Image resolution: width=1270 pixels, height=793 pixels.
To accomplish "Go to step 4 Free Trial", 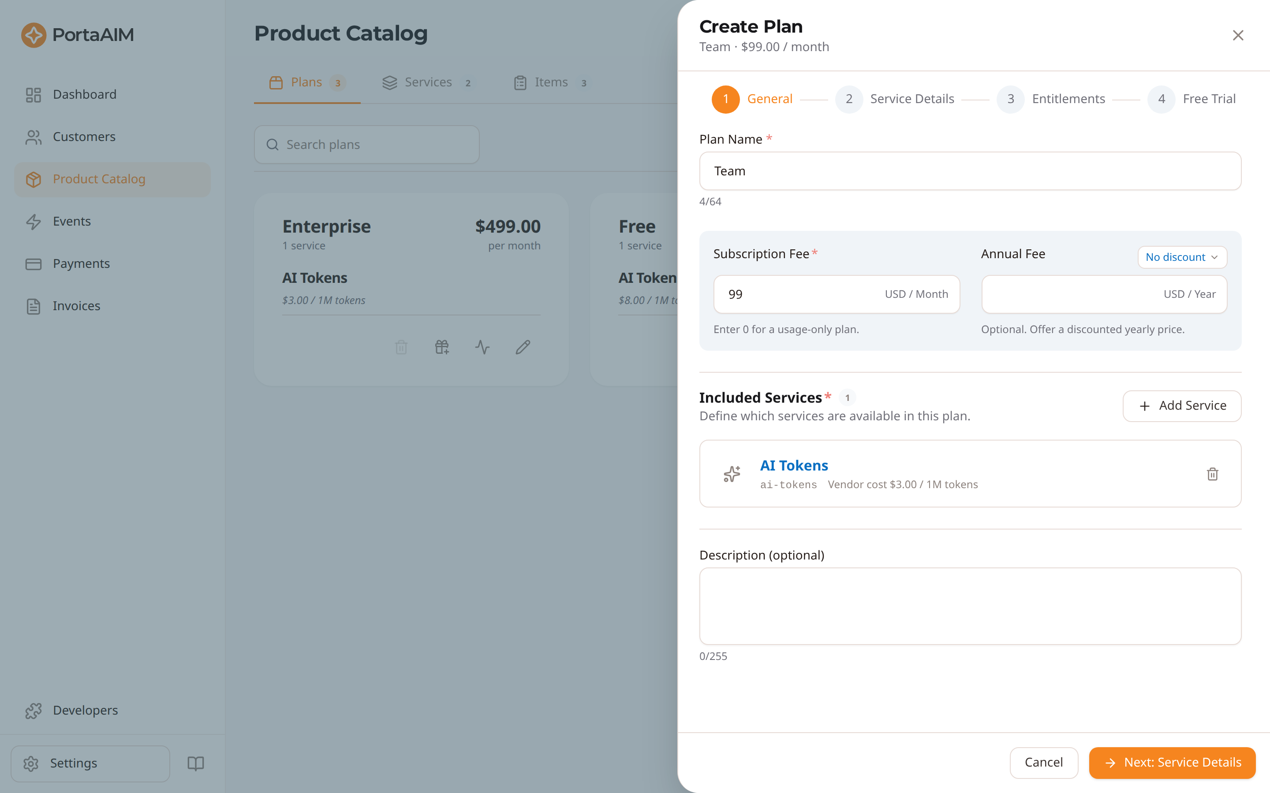I will 1191,99.
